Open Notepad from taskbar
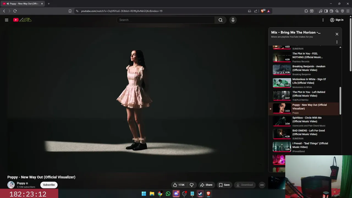 point(192,194)
